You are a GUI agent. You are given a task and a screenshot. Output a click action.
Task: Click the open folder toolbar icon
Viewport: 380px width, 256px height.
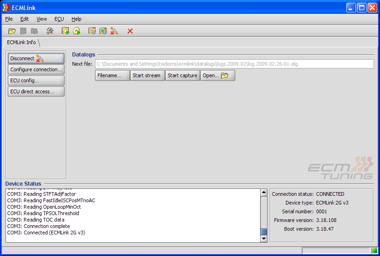12,31
